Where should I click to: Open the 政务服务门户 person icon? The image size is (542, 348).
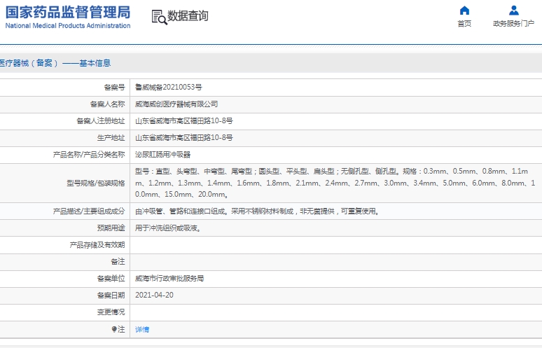click(x=514, y=11)
